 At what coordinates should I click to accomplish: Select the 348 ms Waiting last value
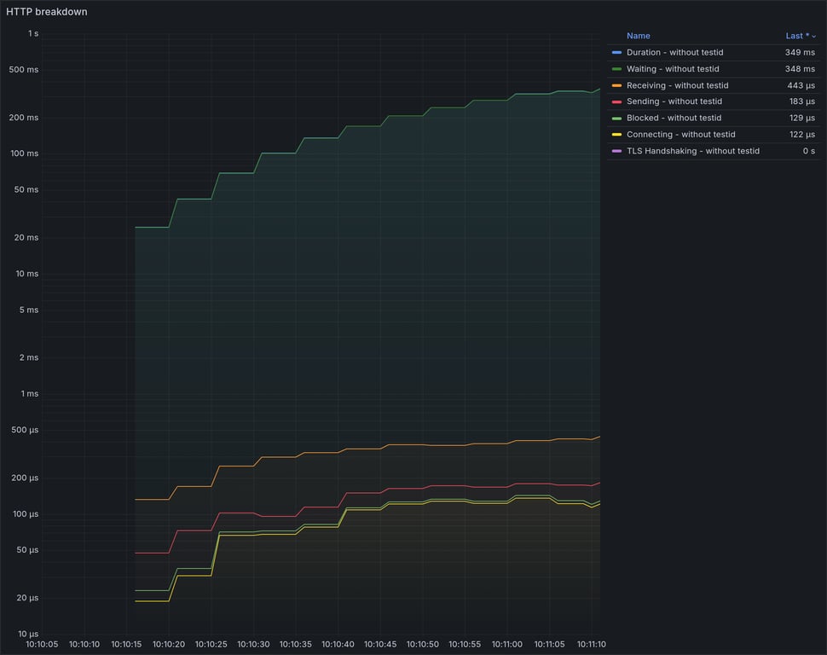point(800,68)
